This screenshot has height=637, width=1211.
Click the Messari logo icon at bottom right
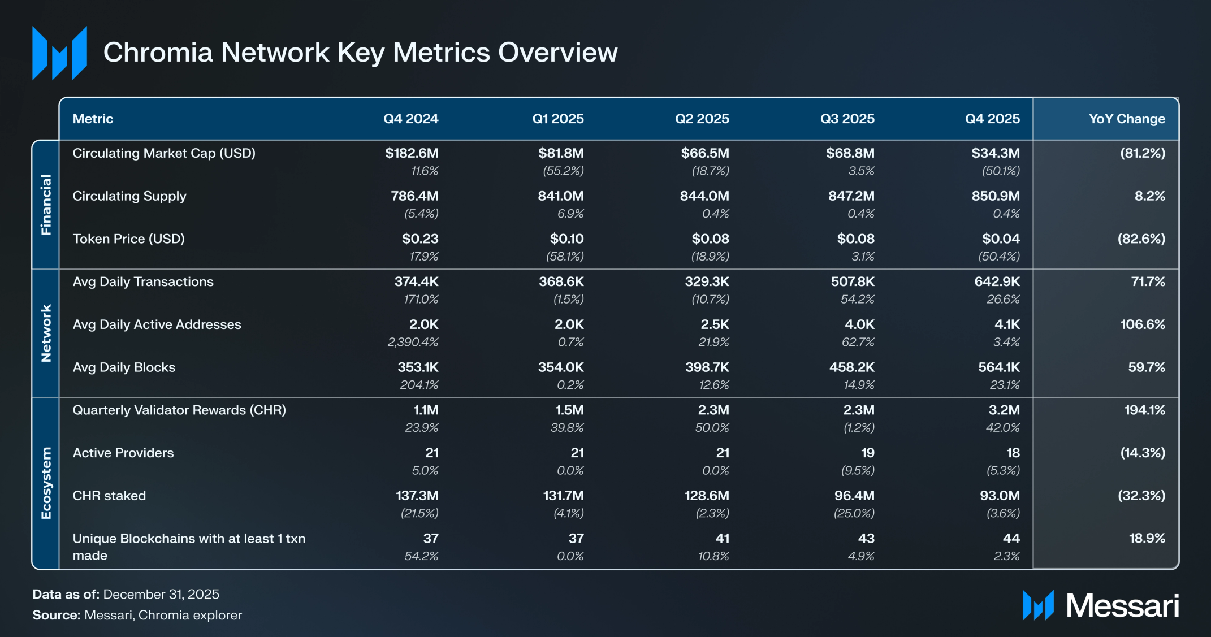[x=1037, y=605]
